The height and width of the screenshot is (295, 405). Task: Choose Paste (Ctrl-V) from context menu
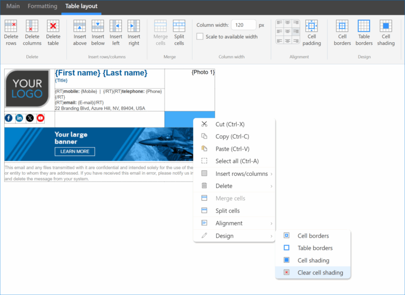click(x=234, y=149)
